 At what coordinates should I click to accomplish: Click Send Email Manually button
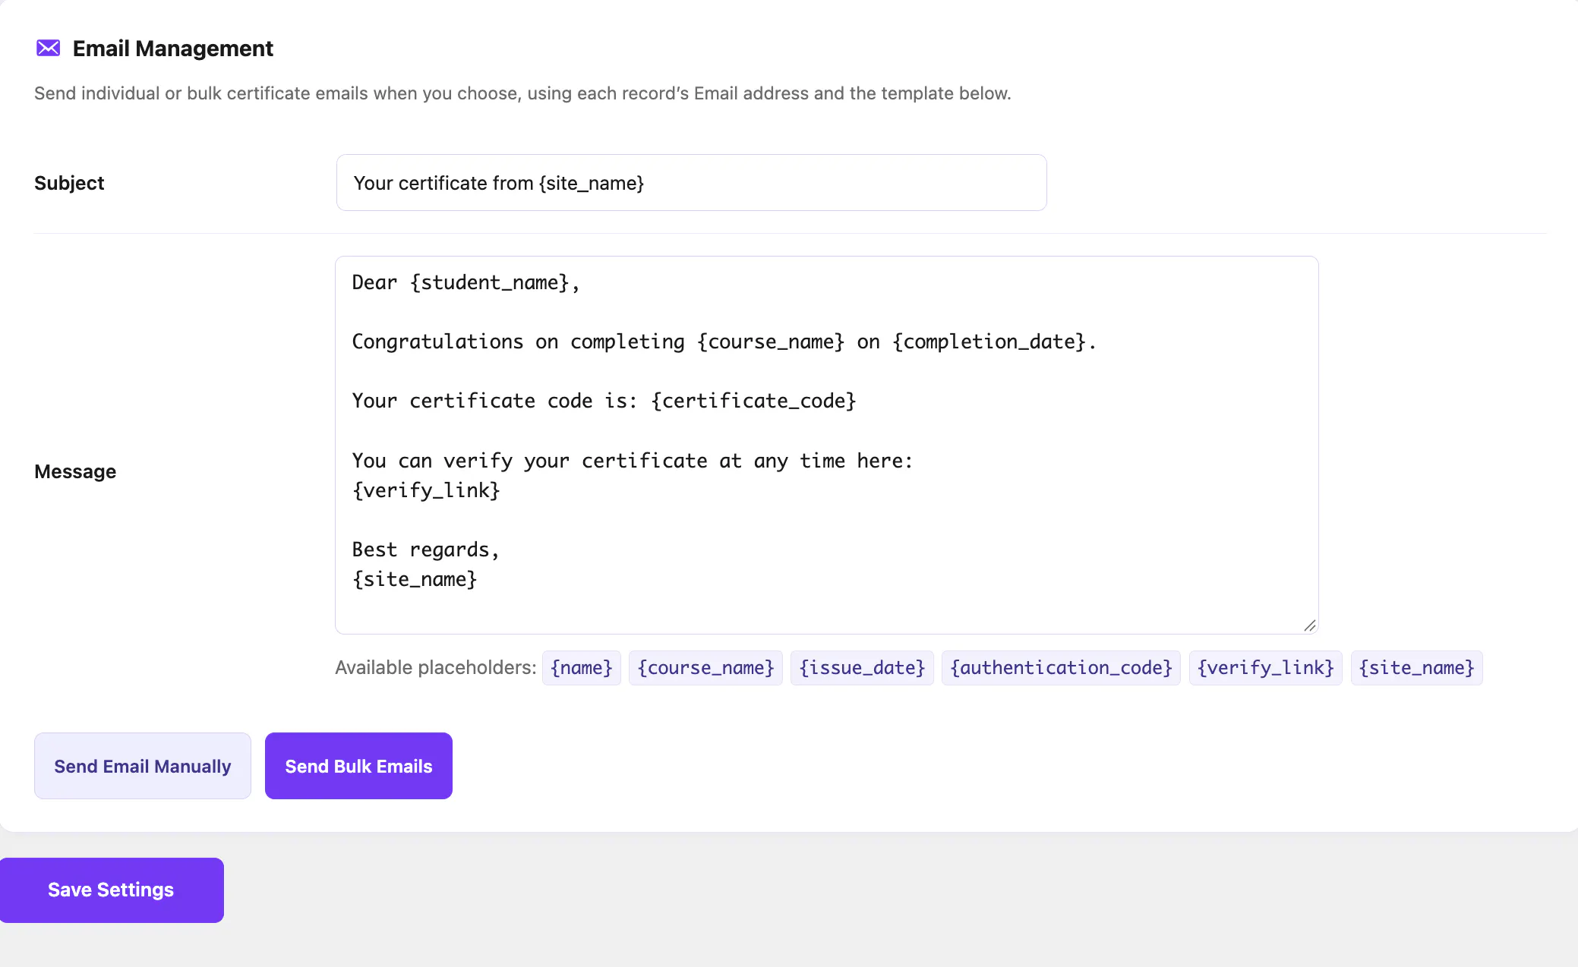click(x=143, y=766)
